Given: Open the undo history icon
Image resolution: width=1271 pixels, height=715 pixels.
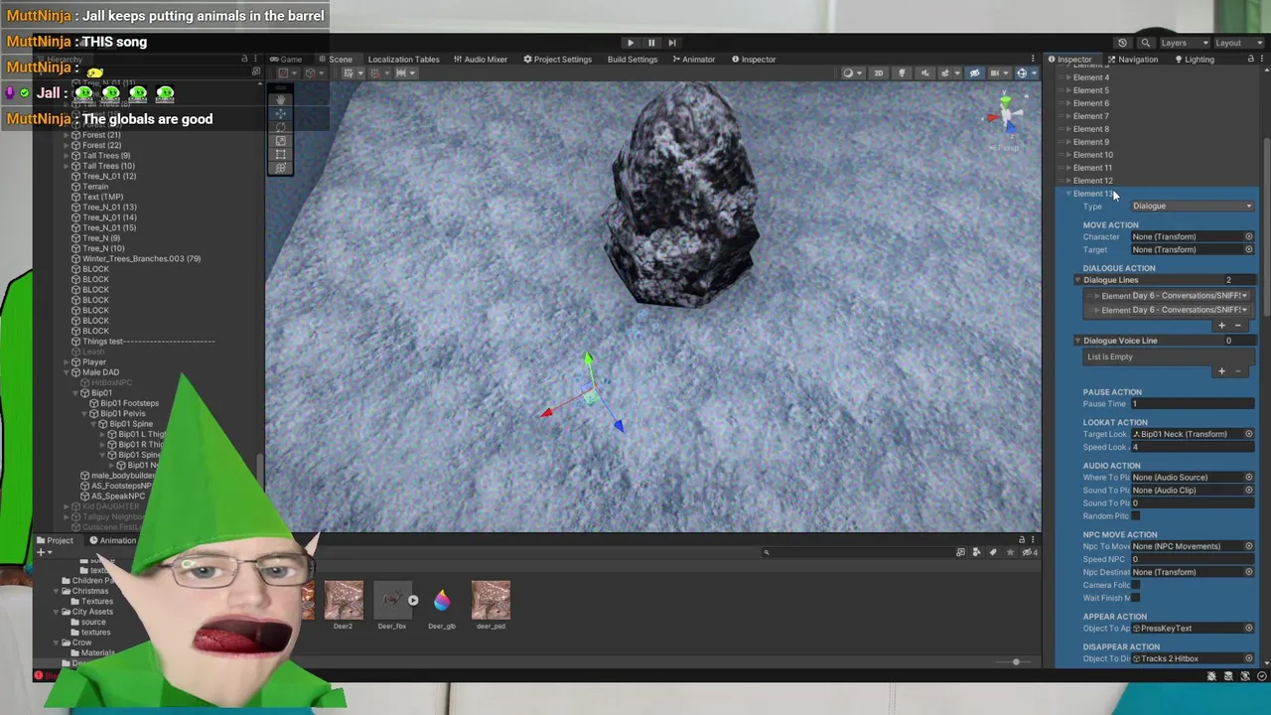Looking at the screenshot, I should tap(1122, 43).
